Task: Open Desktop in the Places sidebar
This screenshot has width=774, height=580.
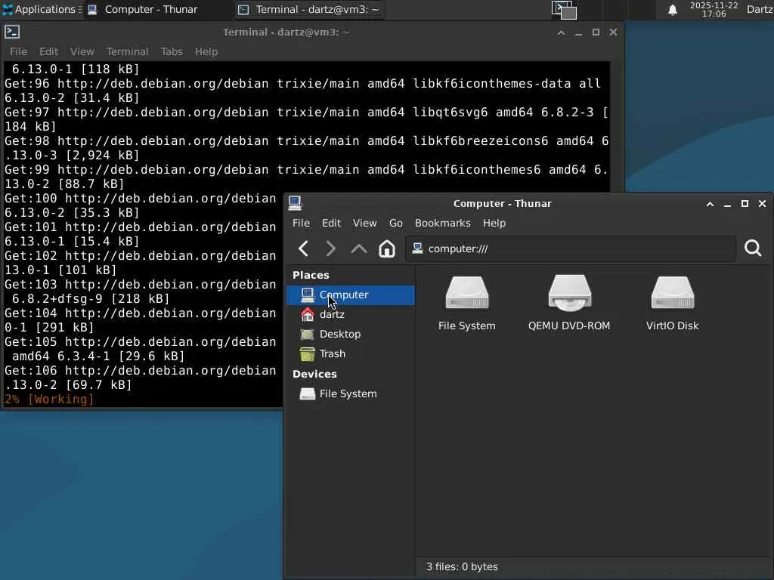Action: pos(351,335)
